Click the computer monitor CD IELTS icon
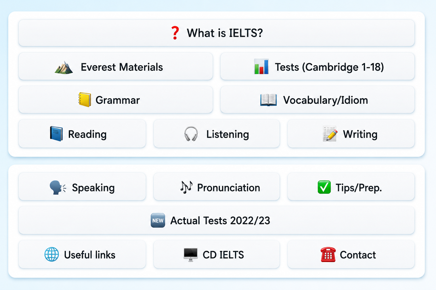 [191, 255]
